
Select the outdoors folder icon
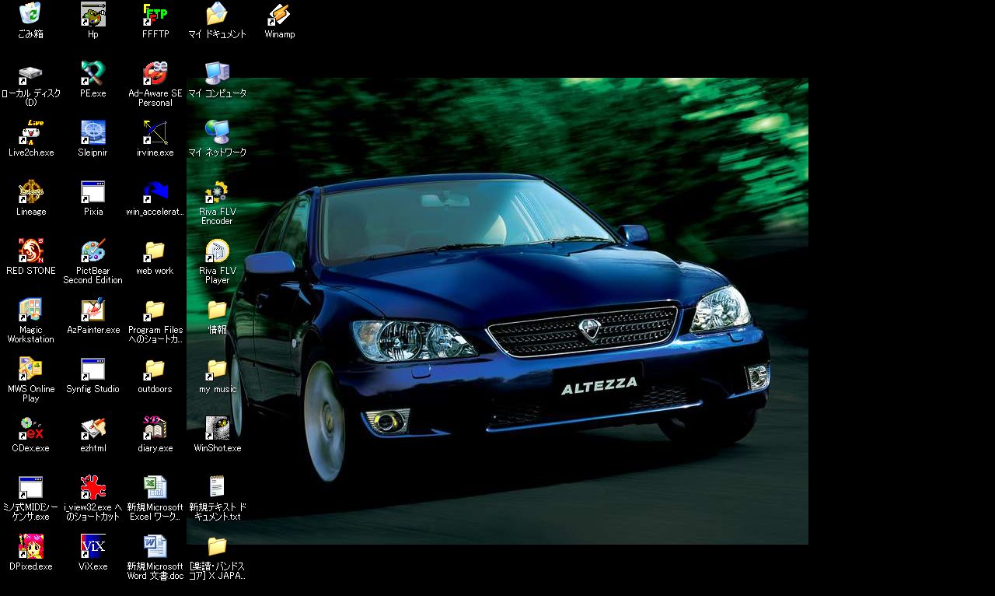pos(155,369)
